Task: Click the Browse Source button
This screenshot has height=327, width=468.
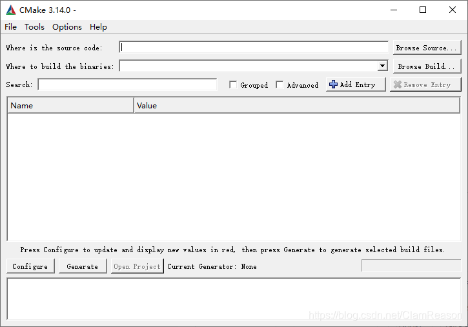Action: tap(427, 48)
